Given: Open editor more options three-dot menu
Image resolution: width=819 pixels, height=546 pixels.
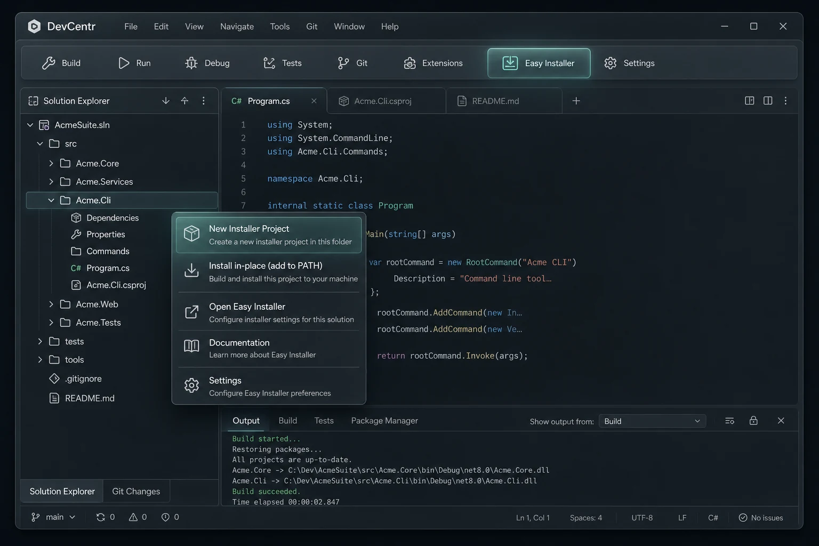Looking at the screenshot, I should pyautogui.click(x=785, y=101).
